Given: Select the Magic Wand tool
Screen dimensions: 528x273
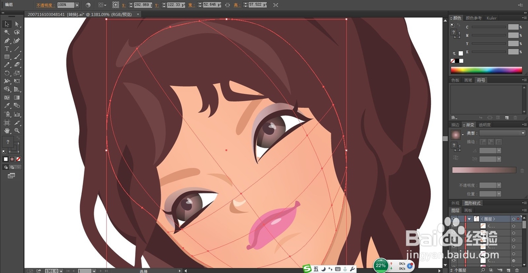Looking at the screenshot, I should click(x=7, y=32).
